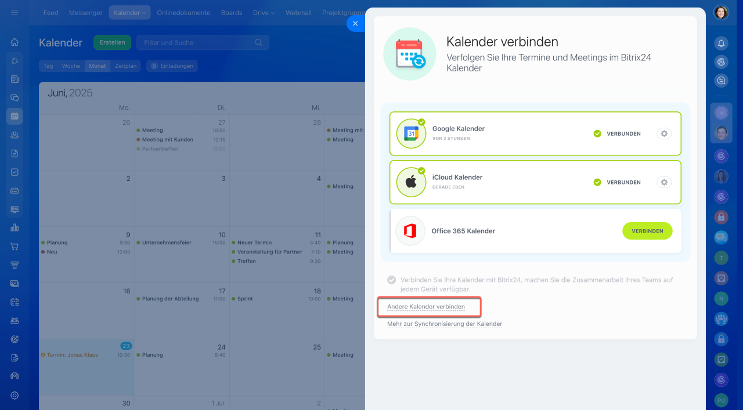Screen dimensions: 743x410
Task: Click the Office 365 logo icon
Action: [x=410, y=231]
